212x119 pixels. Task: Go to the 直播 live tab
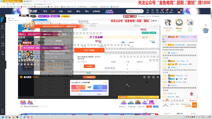53,11
